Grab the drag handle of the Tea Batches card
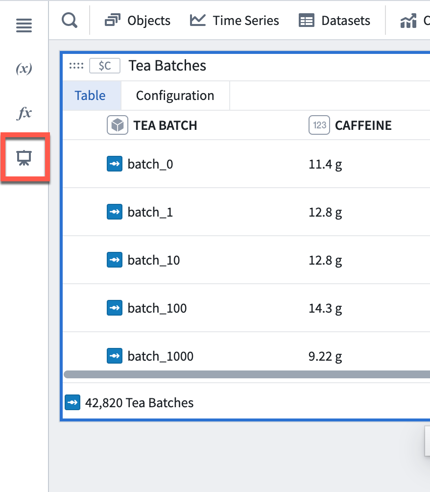 (x=76, y=66)
